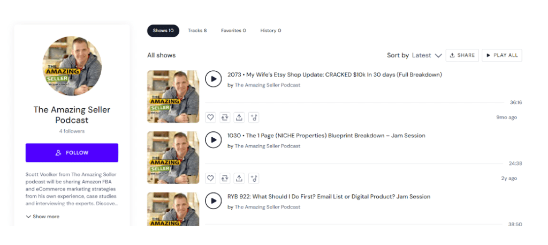Switch to the Tracks tab
548x245 pixels.
coord(197,31)
